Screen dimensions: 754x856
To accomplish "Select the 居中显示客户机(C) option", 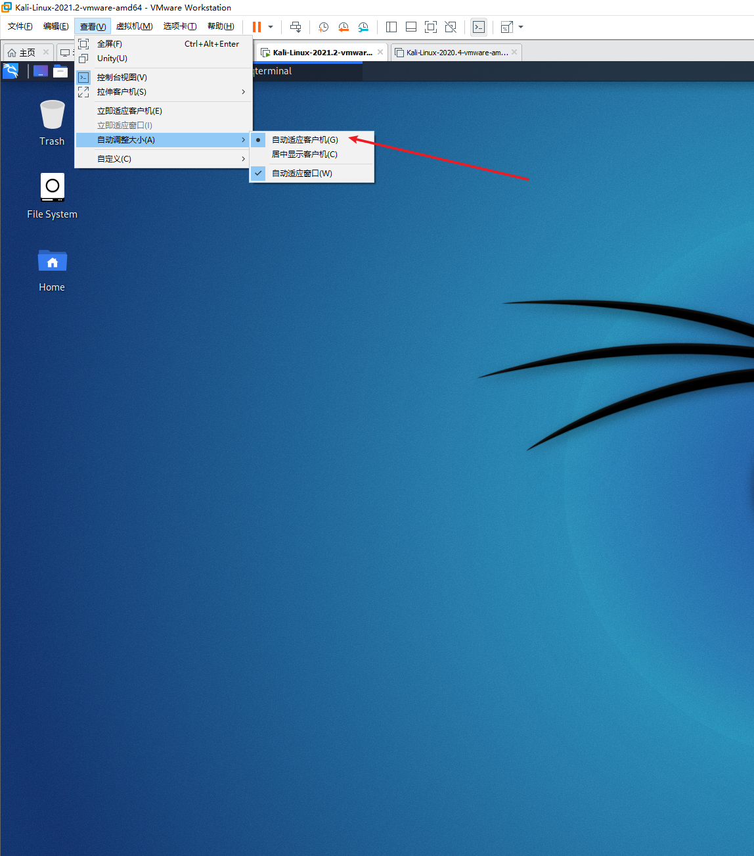I will [312, 155].
